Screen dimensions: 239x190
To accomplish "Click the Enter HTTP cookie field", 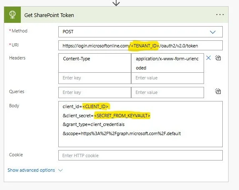I will tap(140, 155).
